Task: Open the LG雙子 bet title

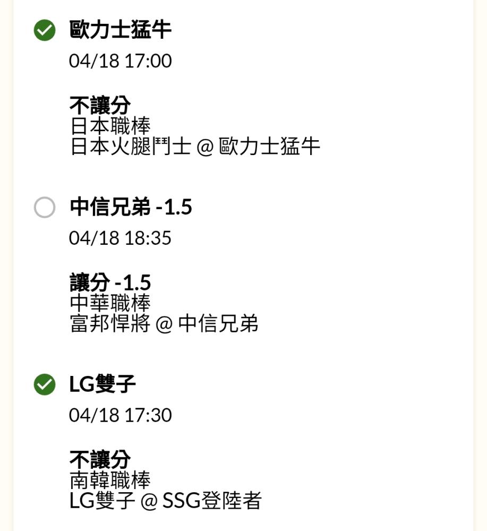Action: (102, 384)
